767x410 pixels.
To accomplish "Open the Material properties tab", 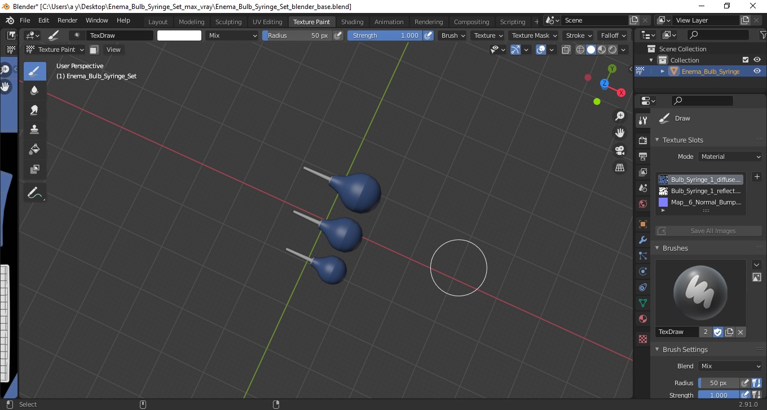I will click(x=642, y=319).
